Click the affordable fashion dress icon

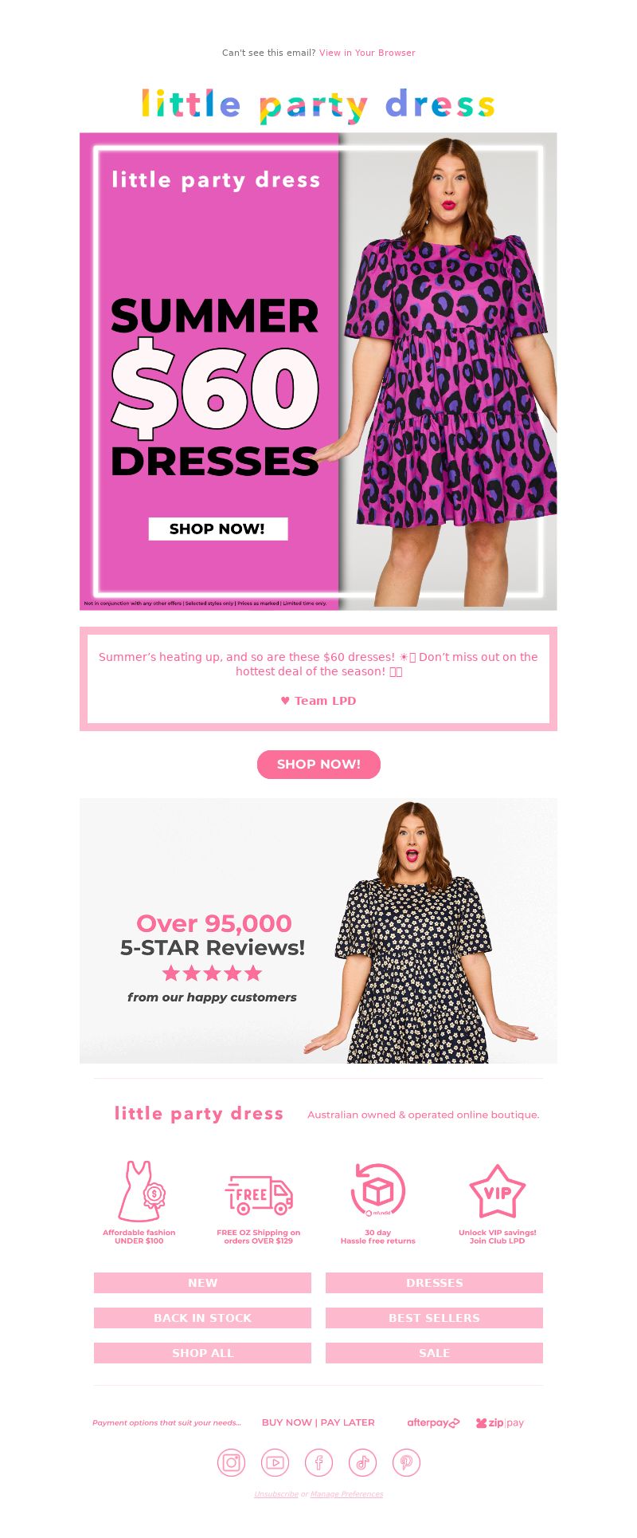[140, 1191]
